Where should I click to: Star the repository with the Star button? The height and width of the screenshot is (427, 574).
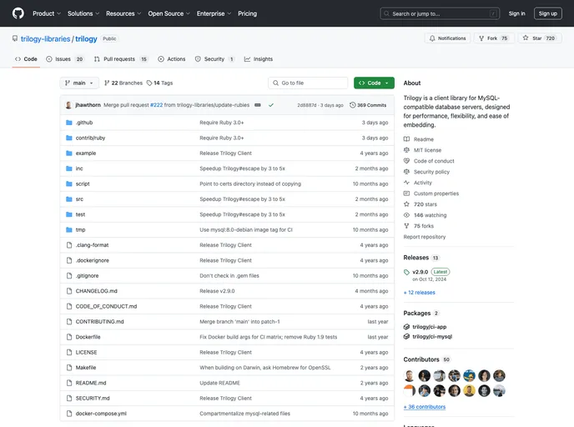coord(540,38)
